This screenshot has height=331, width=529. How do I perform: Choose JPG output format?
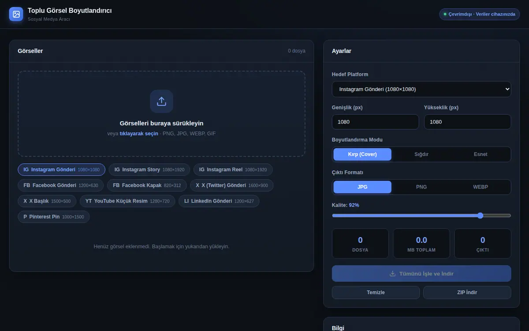(x=362, y=187)
